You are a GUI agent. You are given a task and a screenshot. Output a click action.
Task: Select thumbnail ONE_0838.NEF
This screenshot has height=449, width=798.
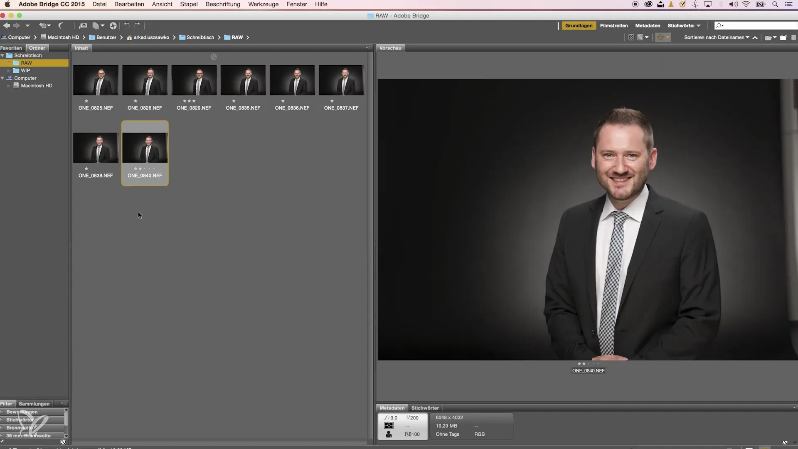[x=96, y=148]
